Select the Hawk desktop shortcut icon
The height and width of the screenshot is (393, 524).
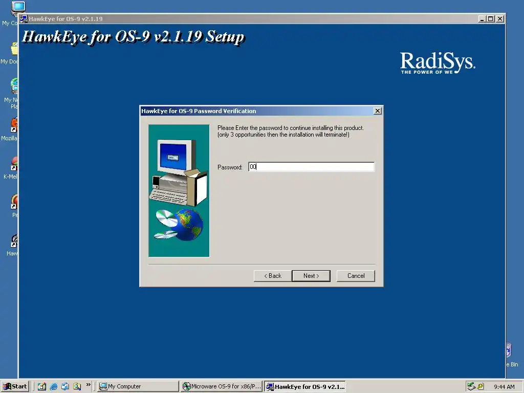[x=13, y=245]
